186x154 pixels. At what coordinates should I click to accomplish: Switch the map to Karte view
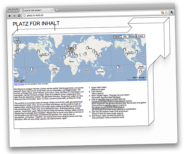[x=117, y=37]
